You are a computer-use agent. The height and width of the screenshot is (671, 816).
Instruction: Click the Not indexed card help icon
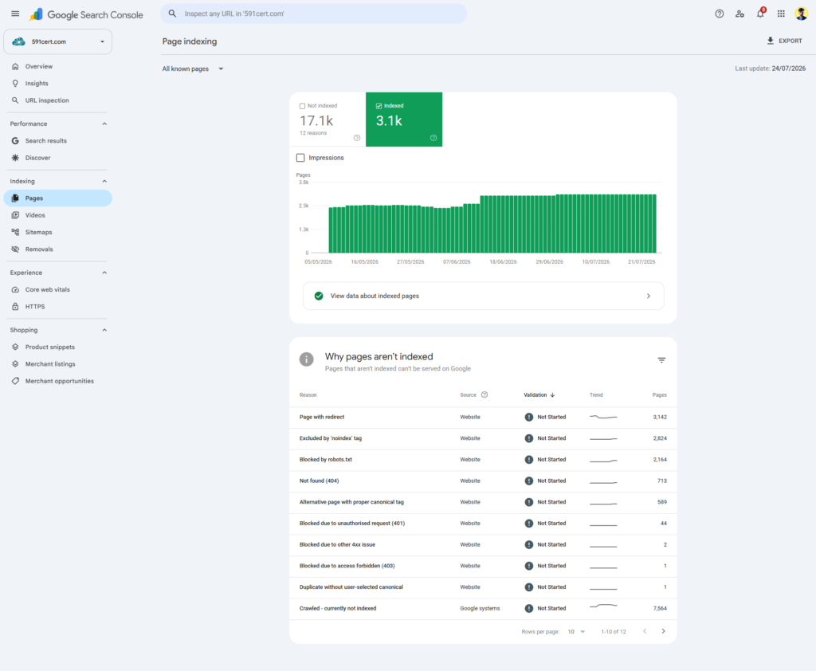pos(357,138)
